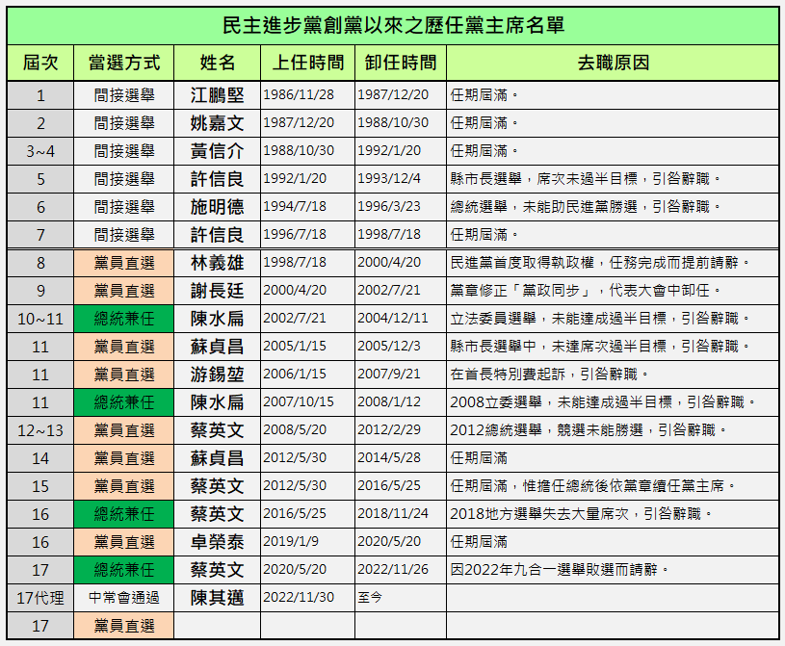Click the 至今 cell

point(401,598)
